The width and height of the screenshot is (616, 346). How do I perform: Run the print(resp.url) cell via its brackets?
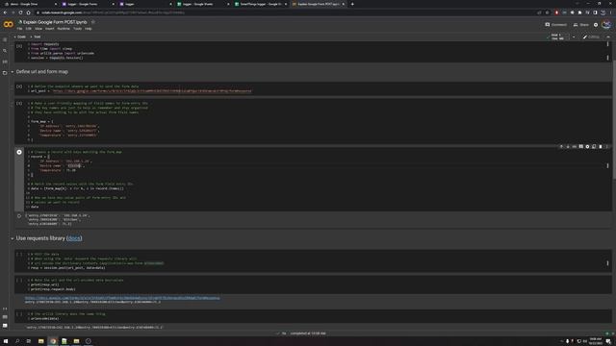tap(19, 280)
